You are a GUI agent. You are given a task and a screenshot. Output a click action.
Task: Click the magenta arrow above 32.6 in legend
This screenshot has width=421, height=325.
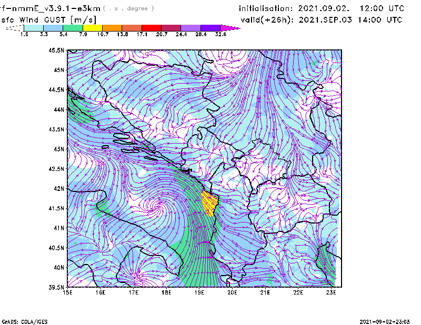tap(230, 28)
